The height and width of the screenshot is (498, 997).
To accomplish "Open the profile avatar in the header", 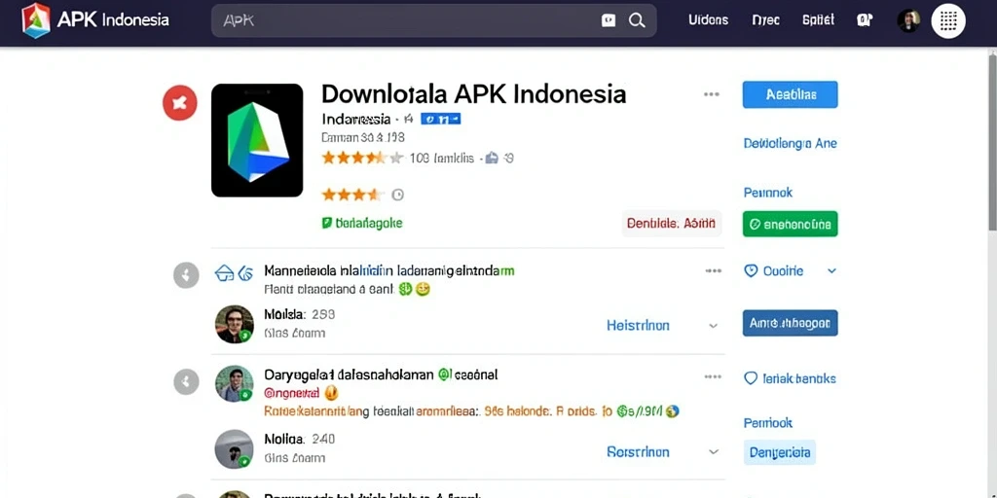I will (908, 21).
